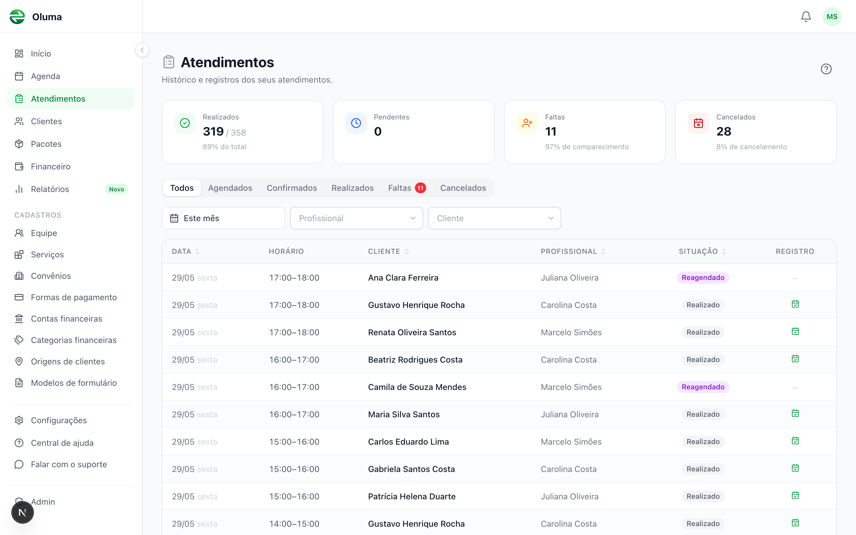Go to Início in sidebar

(71, 53)
